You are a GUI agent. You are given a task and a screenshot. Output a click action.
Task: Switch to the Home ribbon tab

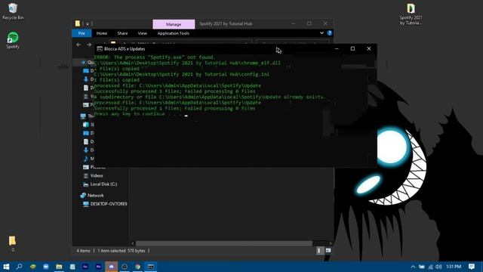point(102,33)
